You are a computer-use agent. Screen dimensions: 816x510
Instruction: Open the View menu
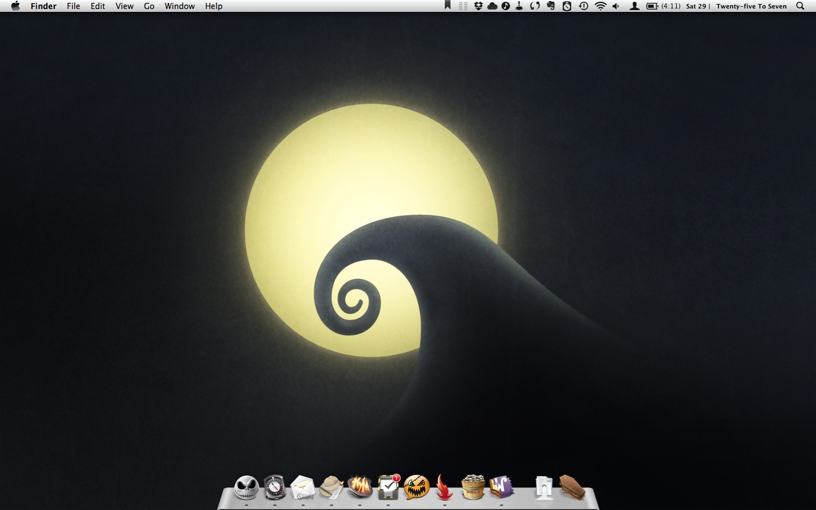(125, 6)
